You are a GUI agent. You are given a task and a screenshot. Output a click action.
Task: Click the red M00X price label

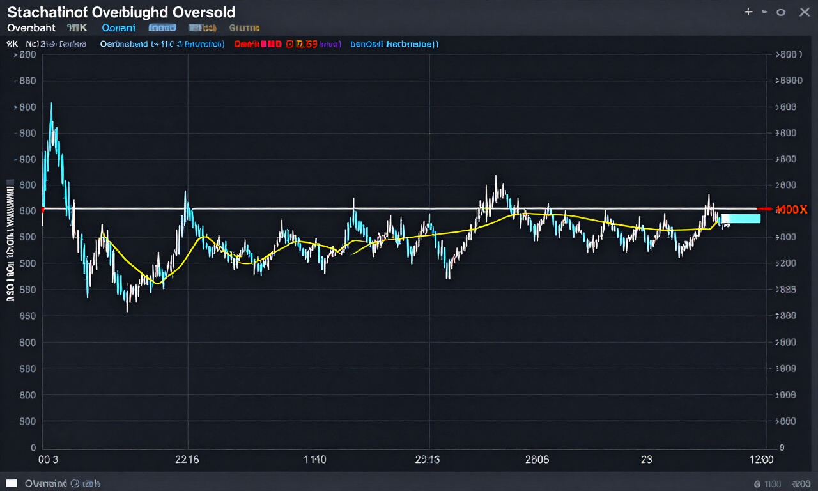pos(791,210)
